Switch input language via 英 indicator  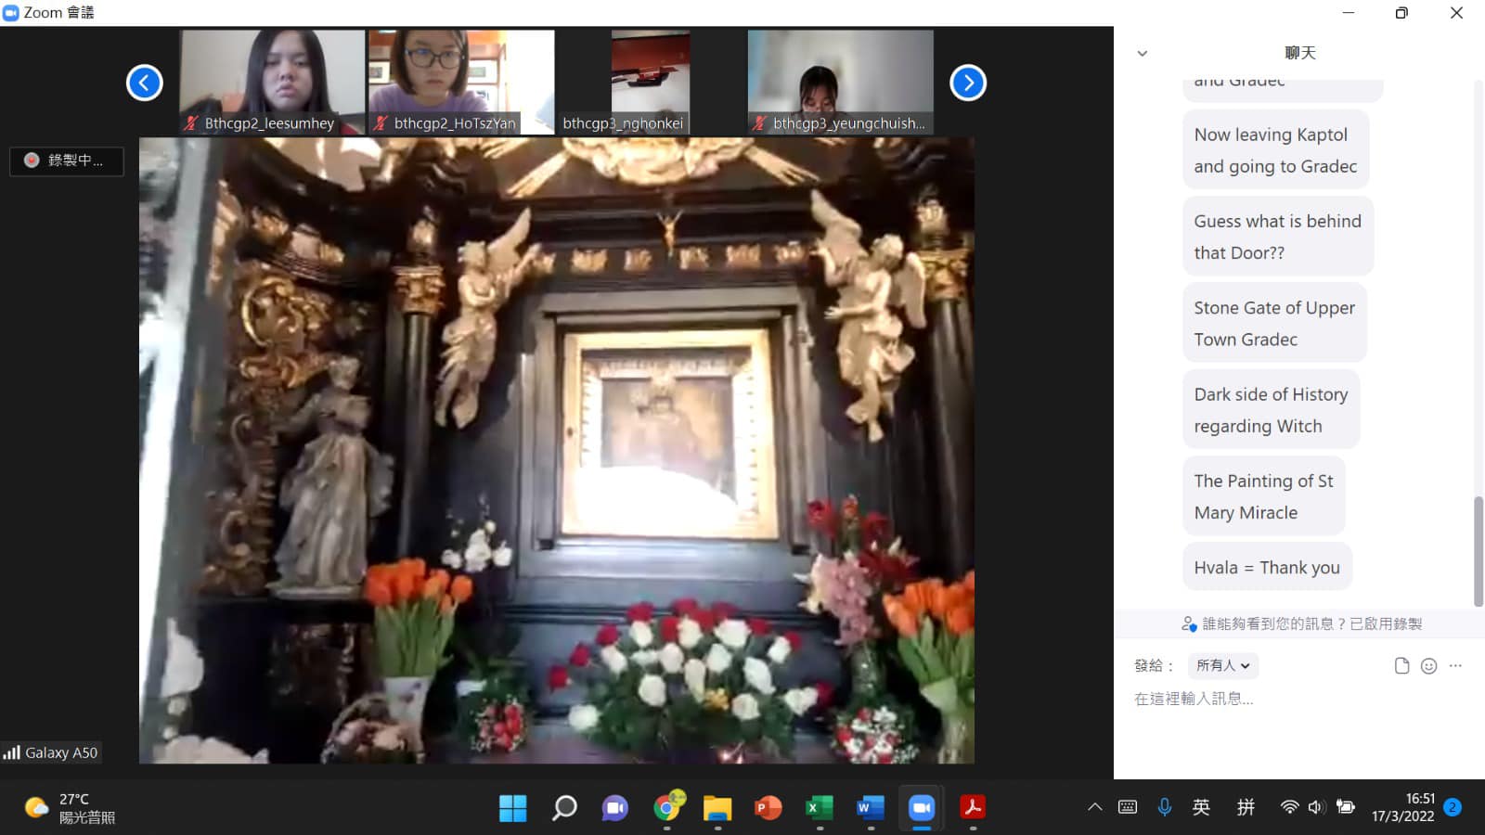(x=1201, y=807)
